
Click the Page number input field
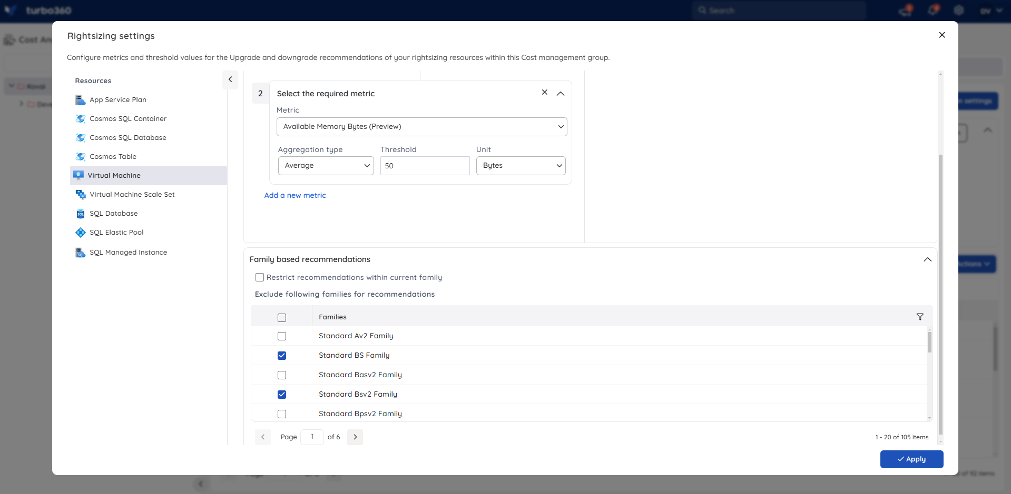coord(312,437)
